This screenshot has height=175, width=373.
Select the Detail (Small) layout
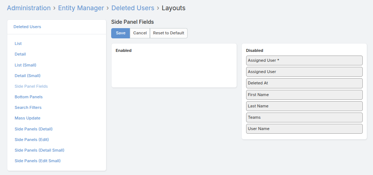pyautogui.click(x=27, y=76)
